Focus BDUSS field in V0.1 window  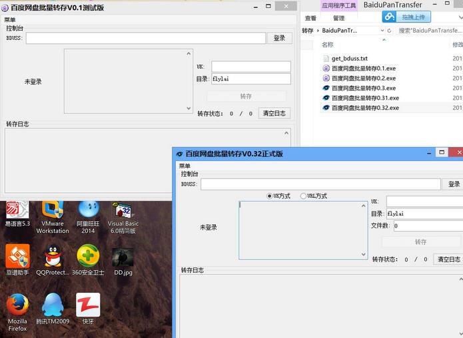(146, 38)
